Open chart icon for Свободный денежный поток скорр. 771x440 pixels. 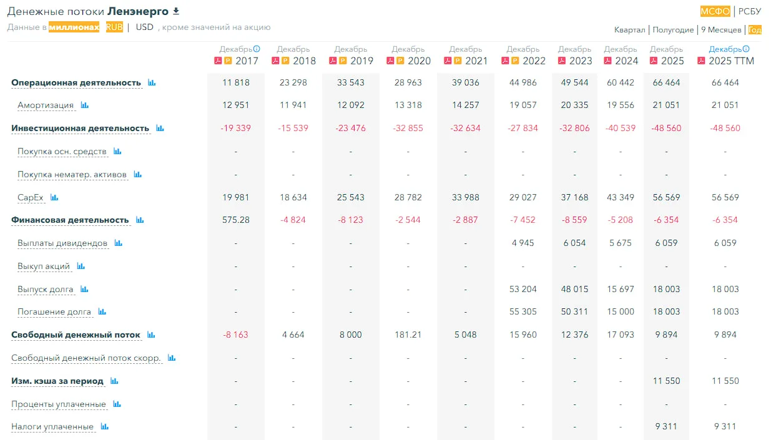click(x=172, y=358)
